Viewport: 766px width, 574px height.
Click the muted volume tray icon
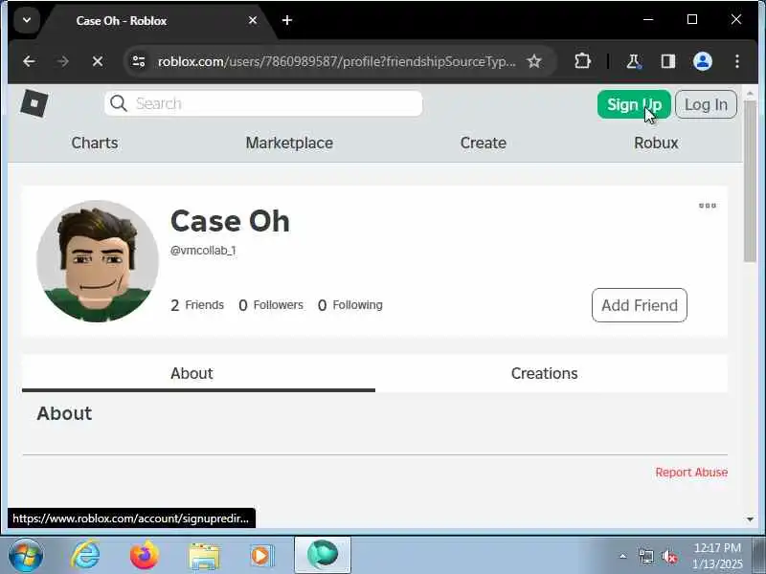668,556
